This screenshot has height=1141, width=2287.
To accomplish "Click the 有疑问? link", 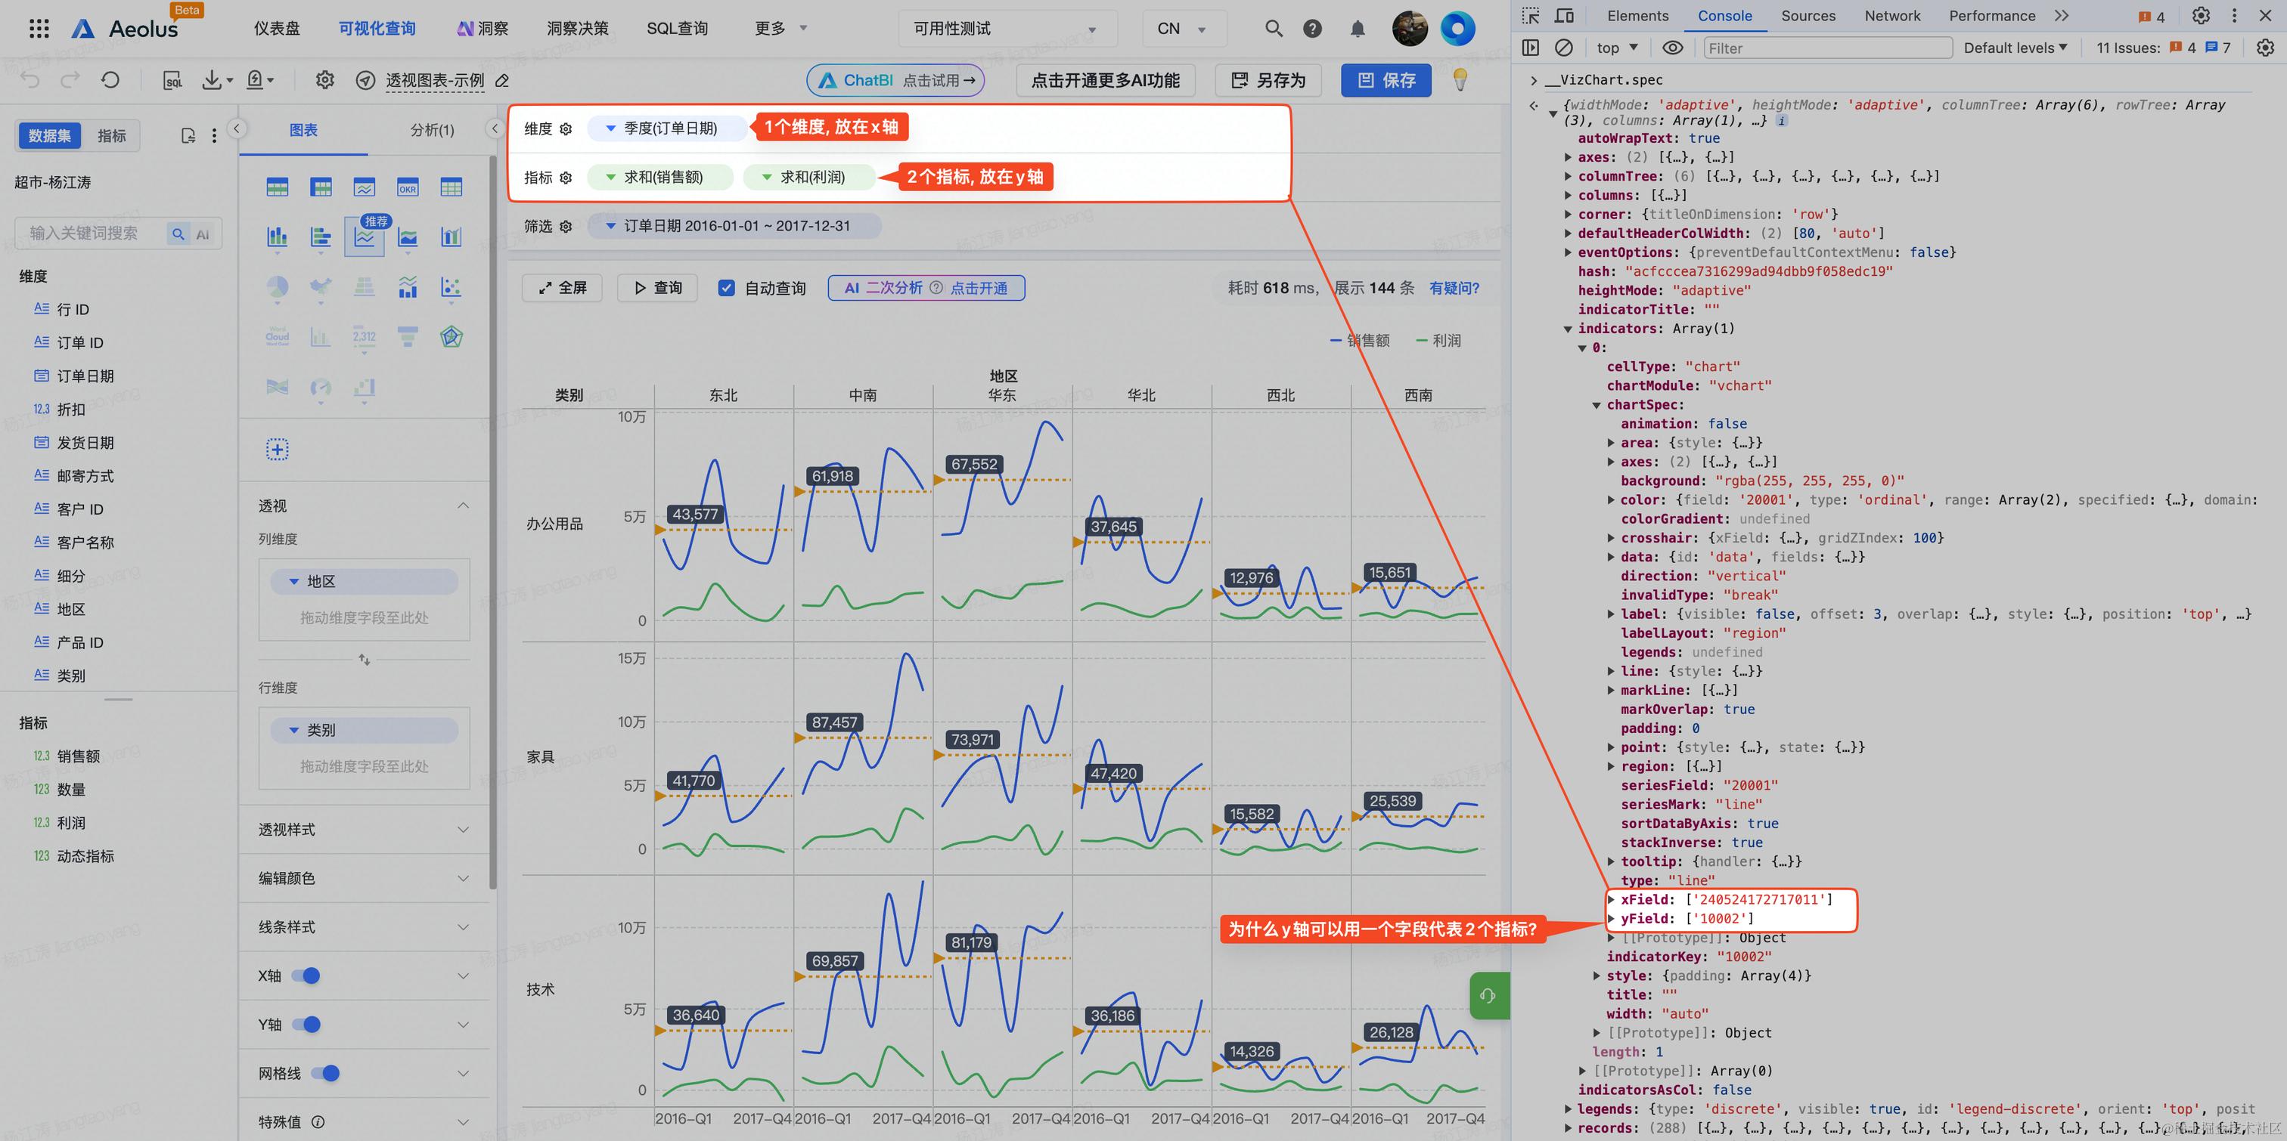I will (1454, 287).
